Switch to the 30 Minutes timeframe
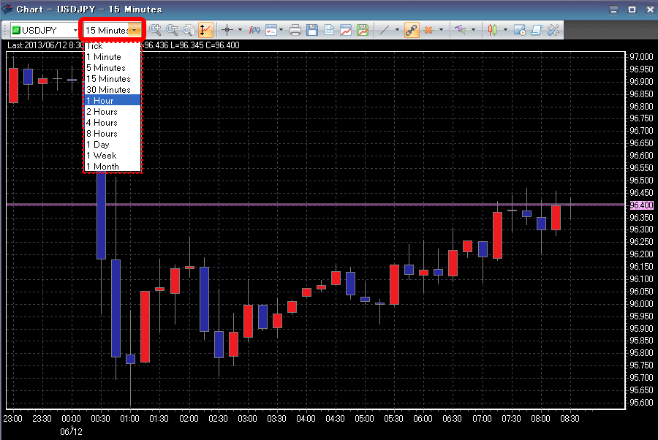This screenshot has width=658, height=440. pyautogui.click(x=113, y=90)
